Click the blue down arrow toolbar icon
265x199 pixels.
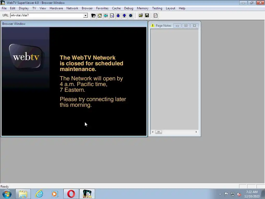pos(118,16)
